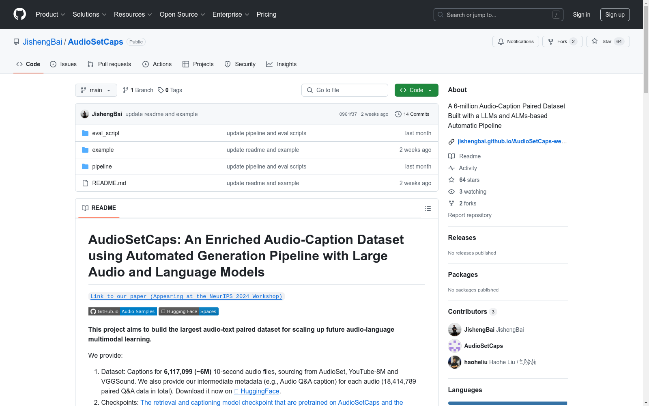Click the eval_script folder icon
Screen dimensions: 649x406
(85, 133)
